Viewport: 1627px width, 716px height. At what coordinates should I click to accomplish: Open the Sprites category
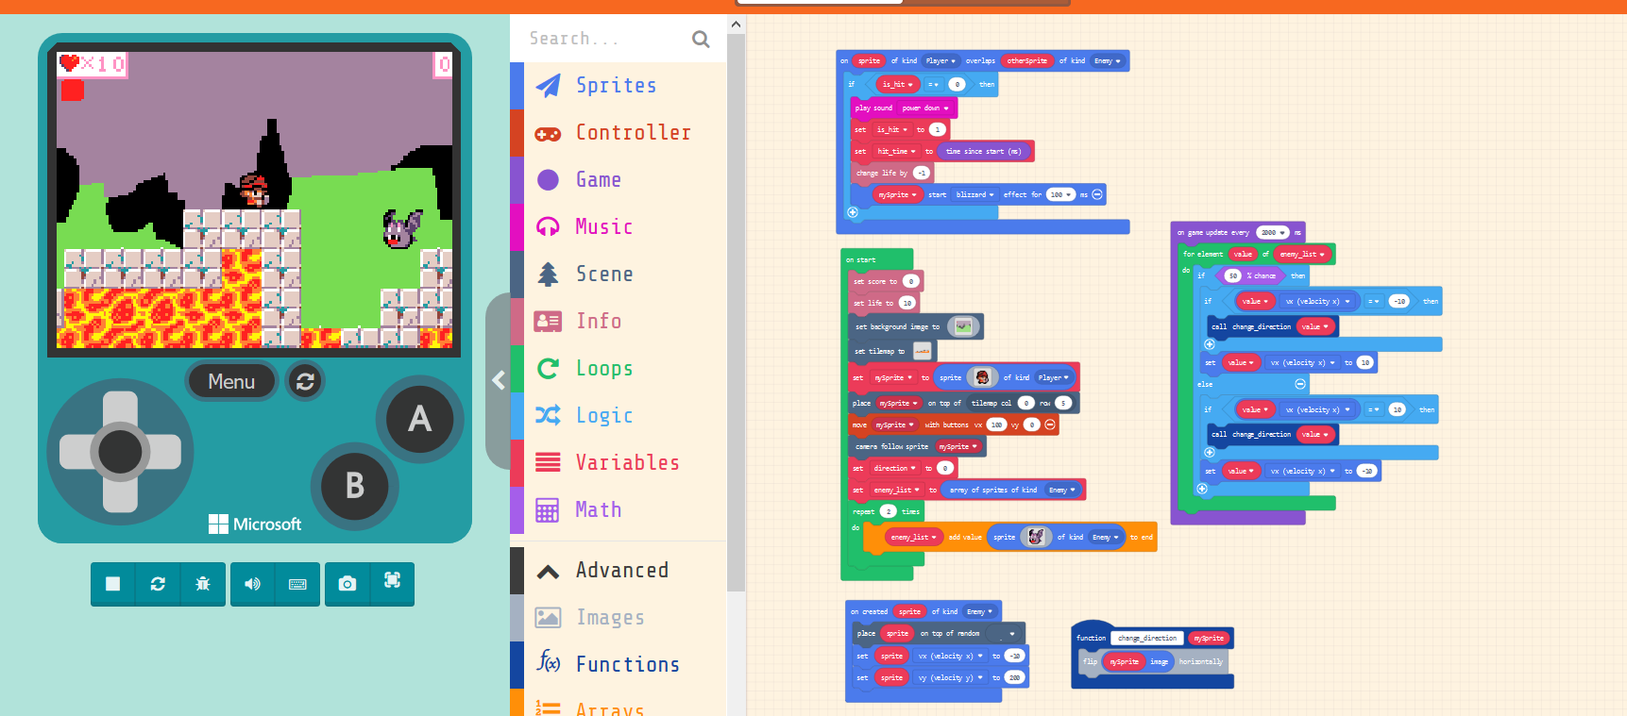619,86
